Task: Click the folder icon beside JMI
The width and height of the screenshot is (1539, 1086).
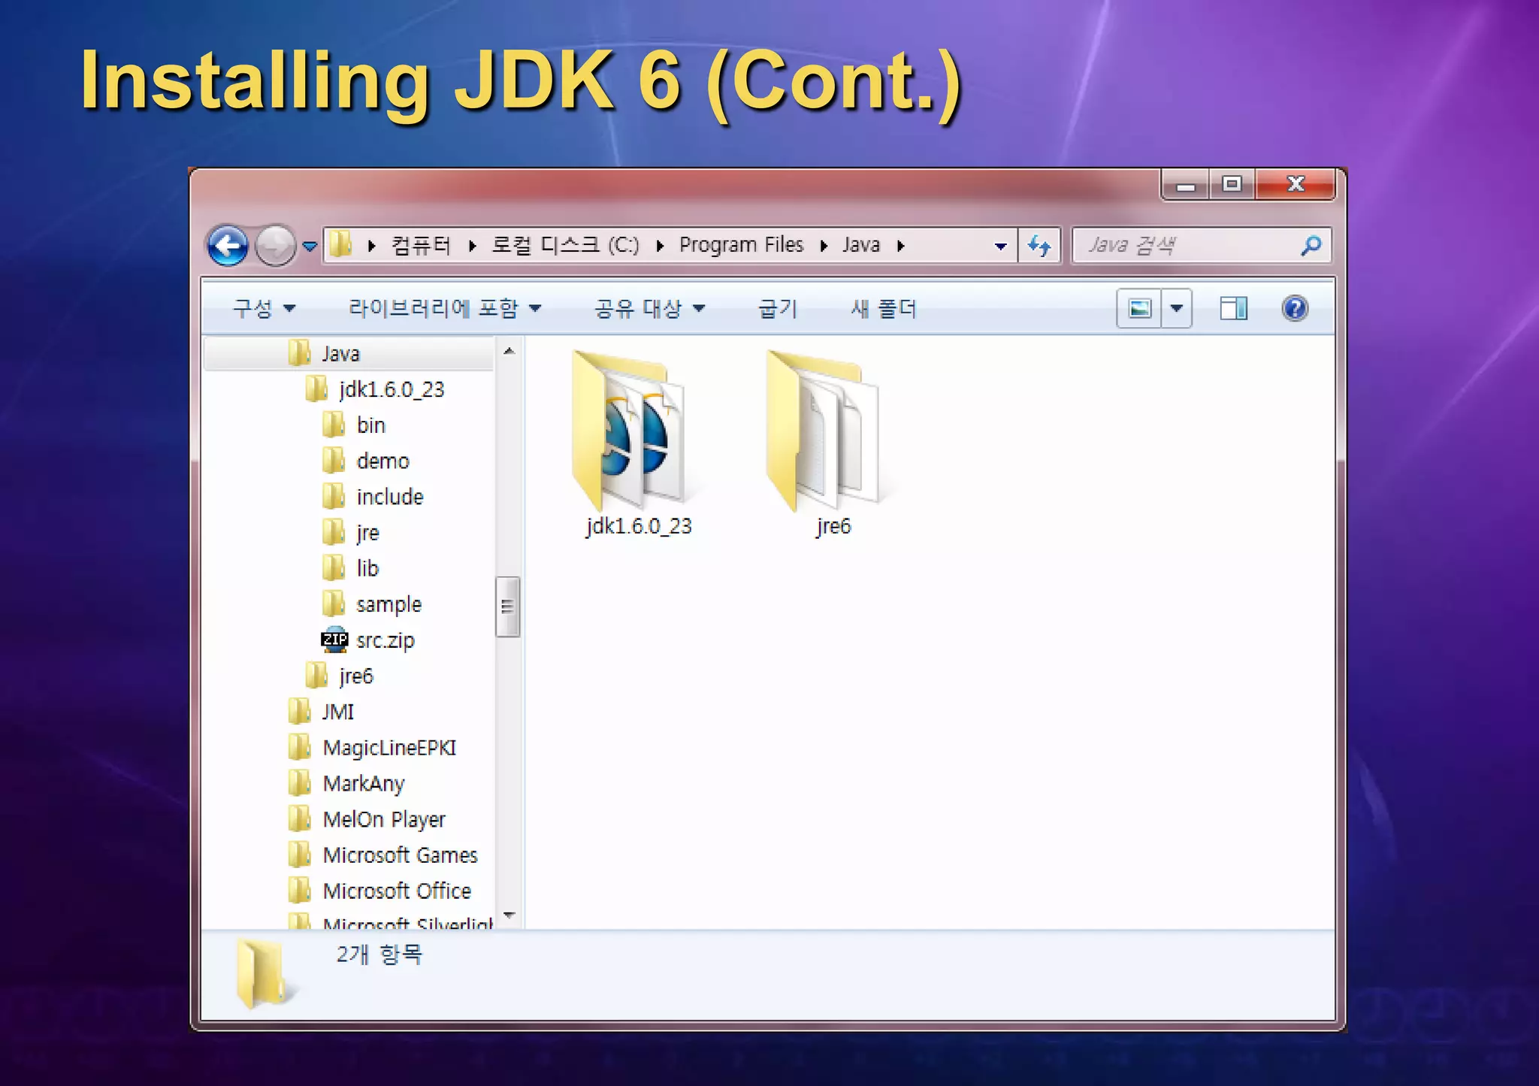Action: [x=300, y=712]
